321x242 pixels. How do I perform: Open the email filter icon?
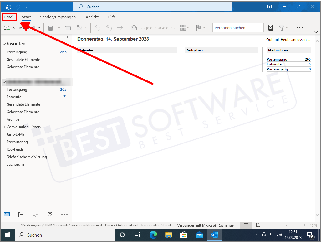[x=282, y=28]
